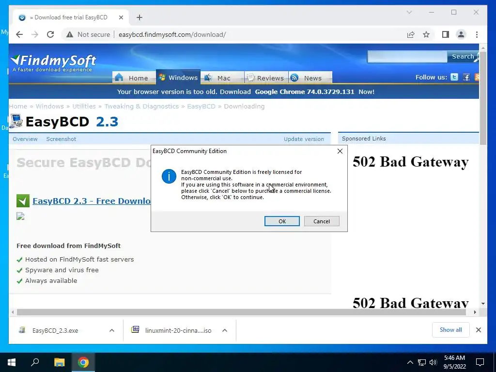Open the Mac site tab
Image resolution: width=496 pixels, height=372 pixels.
[222, 77]
